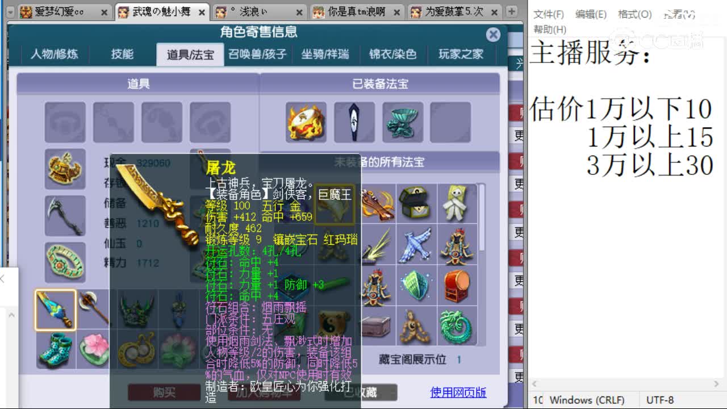Image resolution: width=727 pixels, height=409 pixels.
Task: Close the 爱梦幻爱cc tab
Action: pos(105,12)
